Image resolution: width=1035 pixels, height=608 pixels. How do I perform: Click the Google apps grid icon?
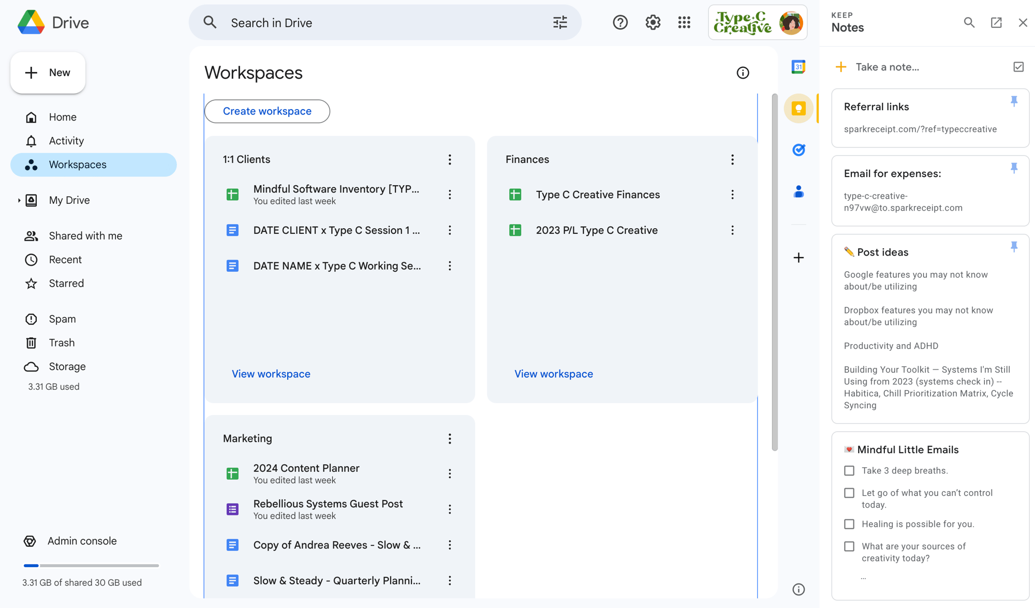(684, 22)
